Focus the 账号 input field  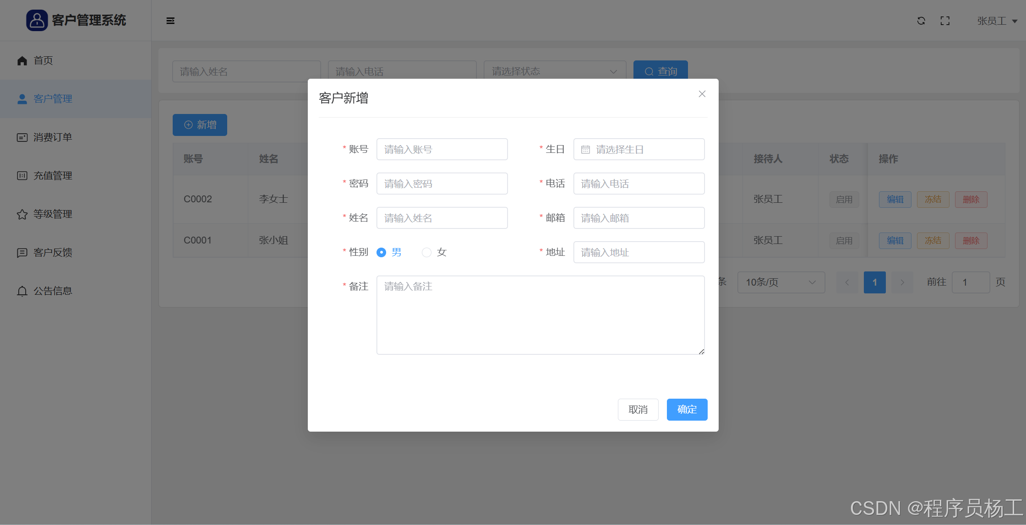coord(442,150)
